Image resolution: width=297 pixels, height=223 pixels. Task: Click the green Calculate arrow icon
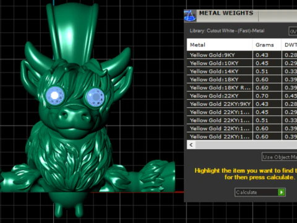coord(282,193)
